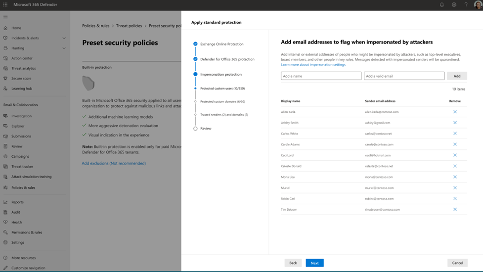This screenshot has width=483, height=272.
Task: Select Defender for Office 365 protection step
Action: 227,59
